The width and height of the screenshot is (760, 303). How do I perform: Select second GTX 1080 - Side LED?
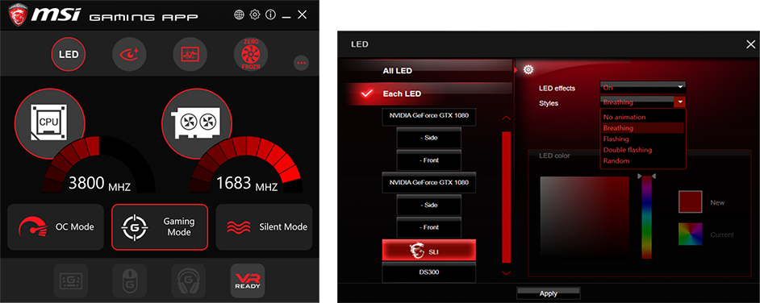(x=429, y=205)
